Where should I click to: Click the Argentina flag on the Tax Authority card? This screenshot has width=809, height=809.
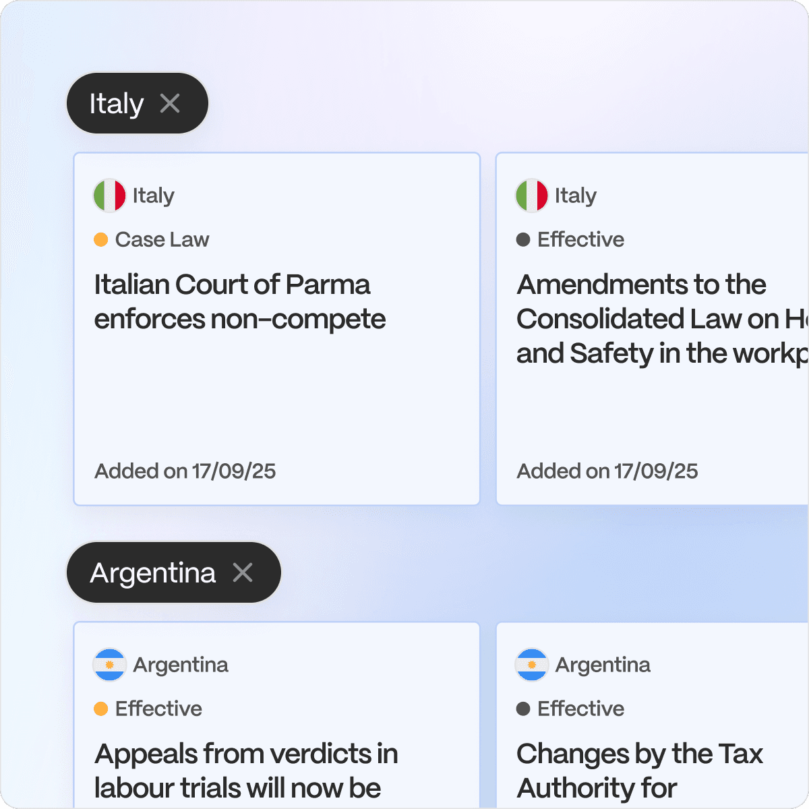click(x=532, y=665)
